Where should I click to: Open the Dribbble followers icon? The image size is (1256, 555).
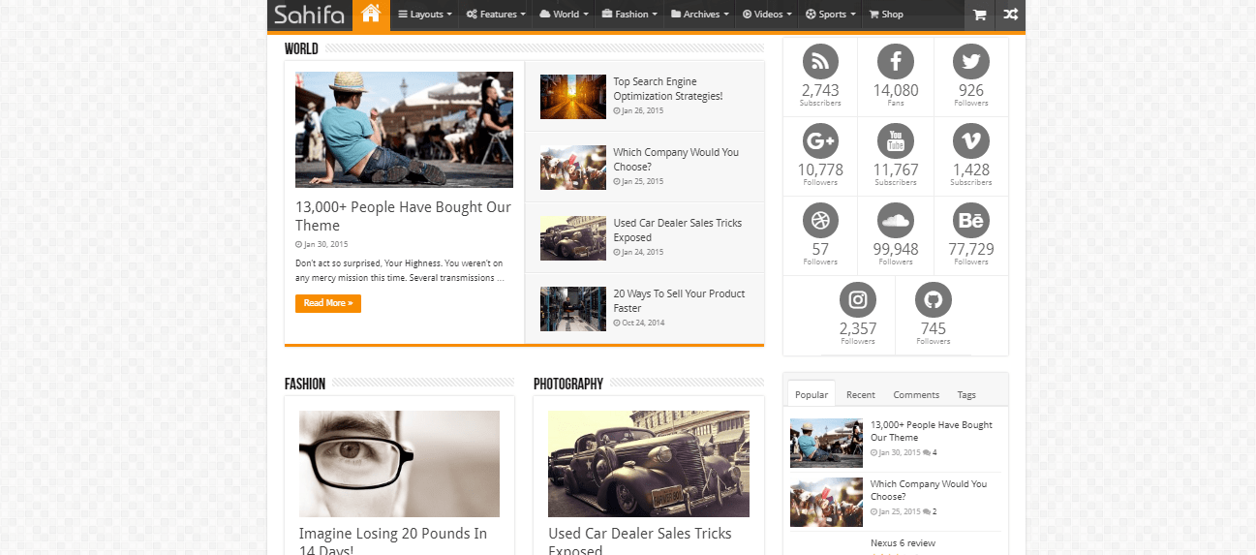820,221
